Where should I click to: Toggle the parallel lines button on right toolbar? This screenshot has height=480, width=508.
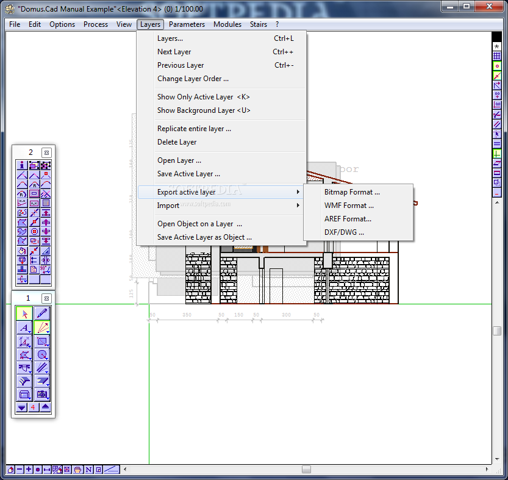point(497,124)
